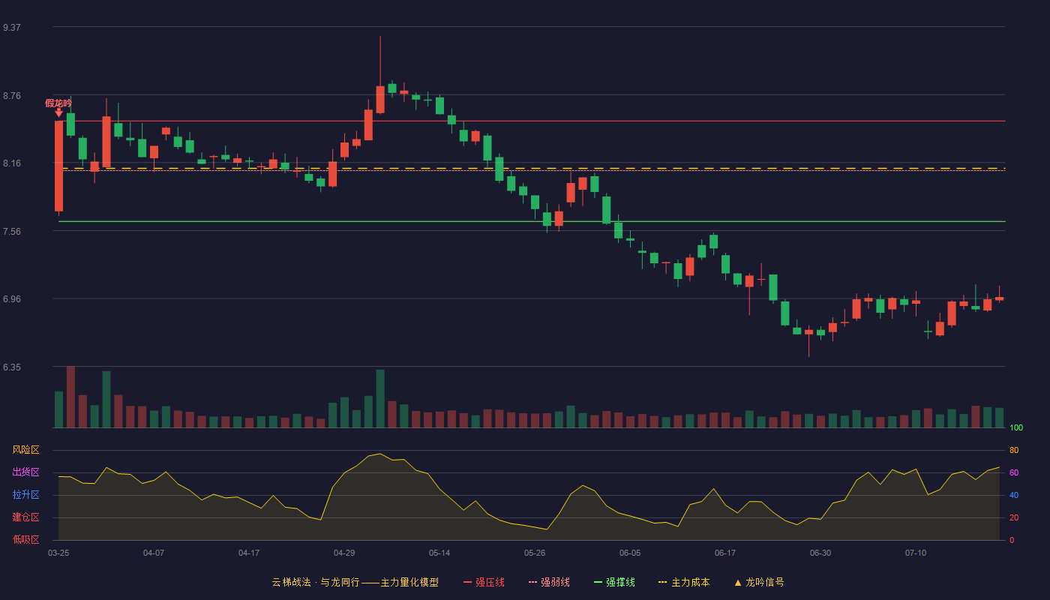Click the tallest candlestick with the long upper wick
Viewport: 1050px width, 600px height.
[x=380, y=75]
